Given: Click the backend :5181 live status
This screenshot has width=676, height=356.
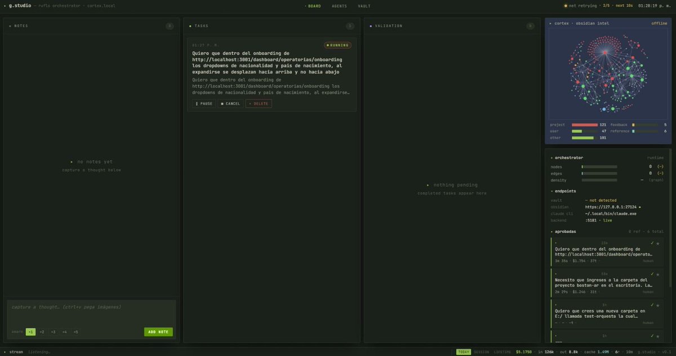Looking at the screenshot, I should pyautogui.click(x=598, y=220).
